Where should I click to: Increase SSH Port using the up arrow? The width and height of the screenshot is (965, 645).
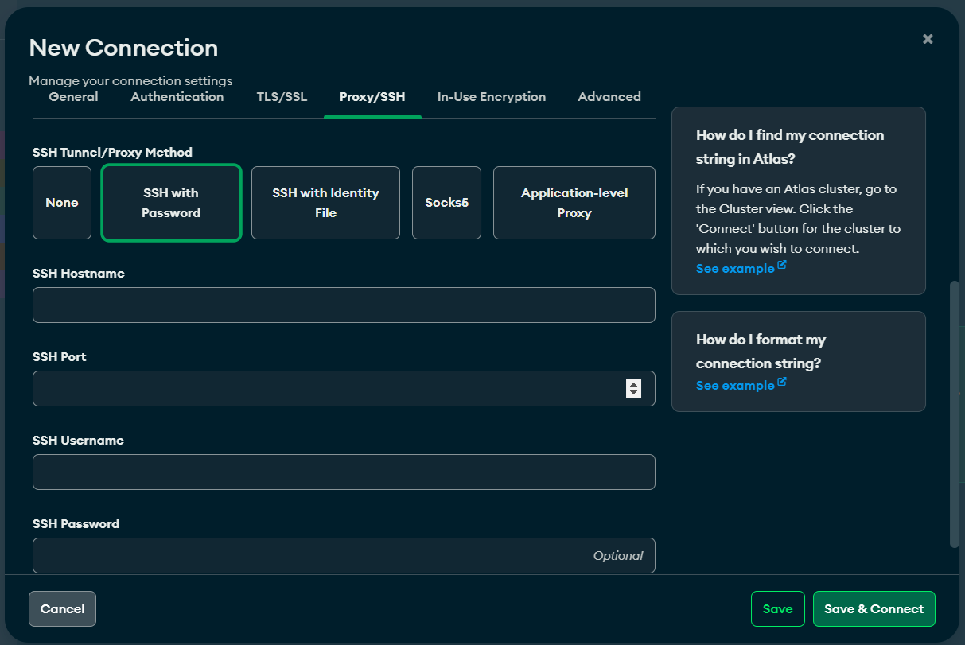[x=633, y=384]
